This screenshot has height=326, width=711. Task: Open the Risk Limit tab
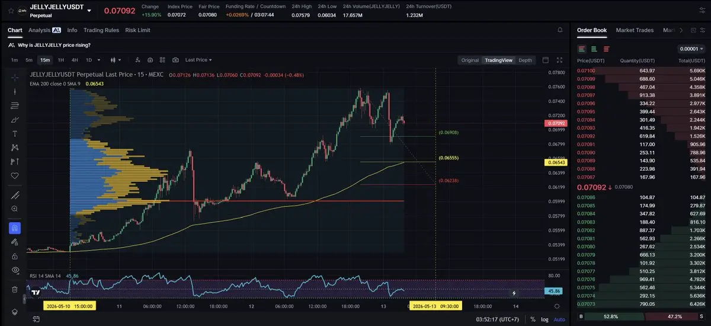click(x=137, y=30)
